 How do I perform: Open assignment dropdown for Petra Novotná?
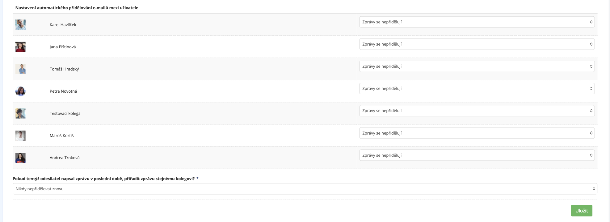(x=477, y=88)
